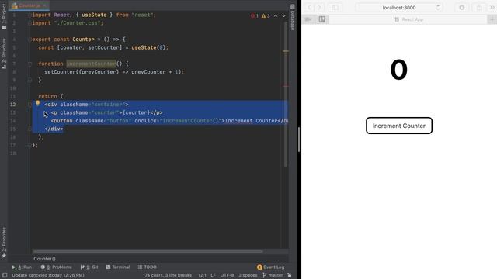
Task: Select the React App browser tab
Action: pos(408,19)
